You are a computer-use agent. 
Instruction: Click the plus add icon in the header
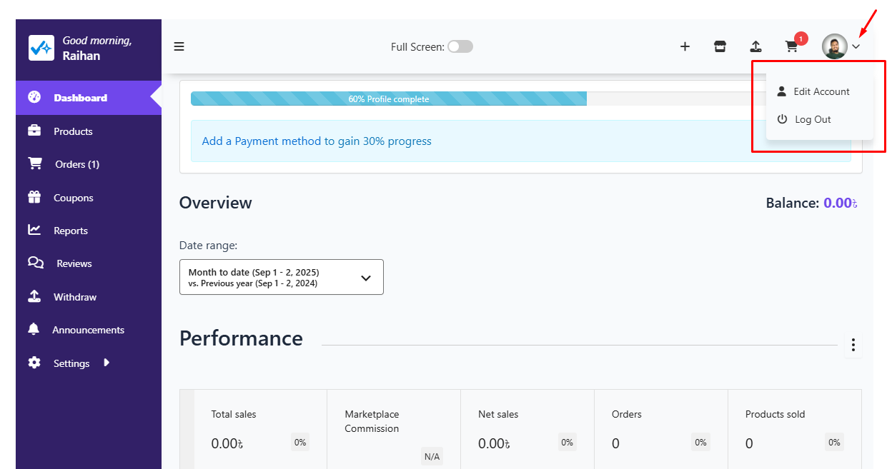coord(685,46)
